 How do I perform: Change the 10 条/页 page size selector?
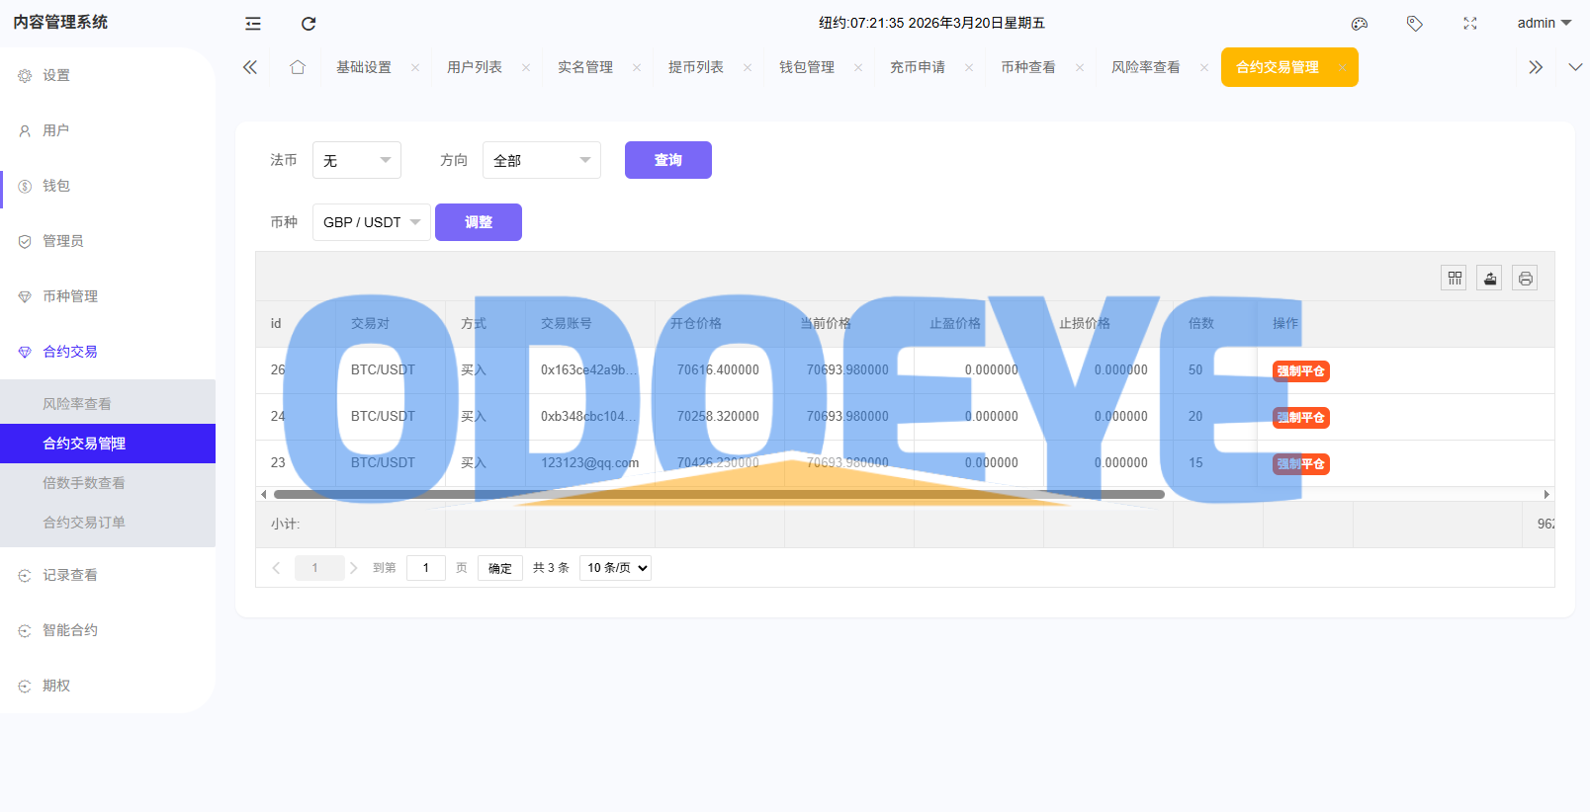tap(615, 568)
